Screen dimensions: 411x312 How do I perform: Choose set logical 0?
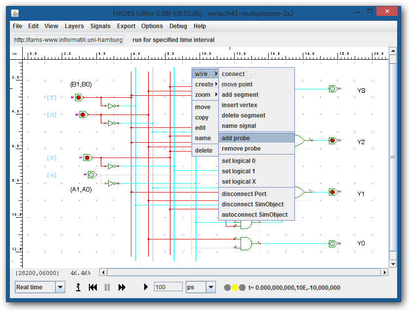click(256, 161)
